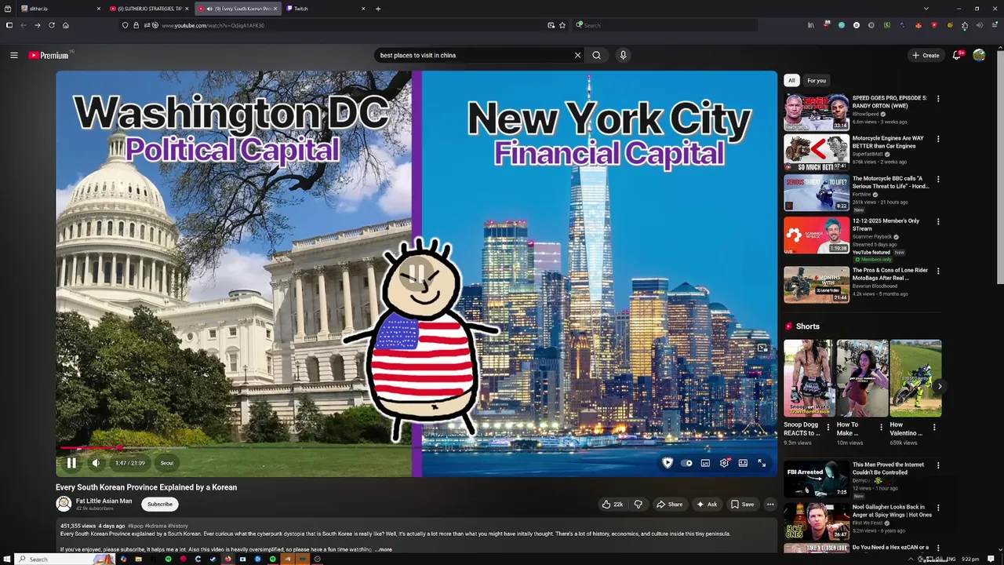Open YouTube notifications bell

click(956, 55)
